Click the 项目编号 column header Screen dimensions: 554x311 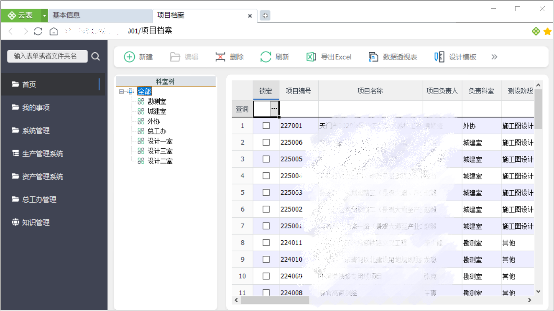299,91
